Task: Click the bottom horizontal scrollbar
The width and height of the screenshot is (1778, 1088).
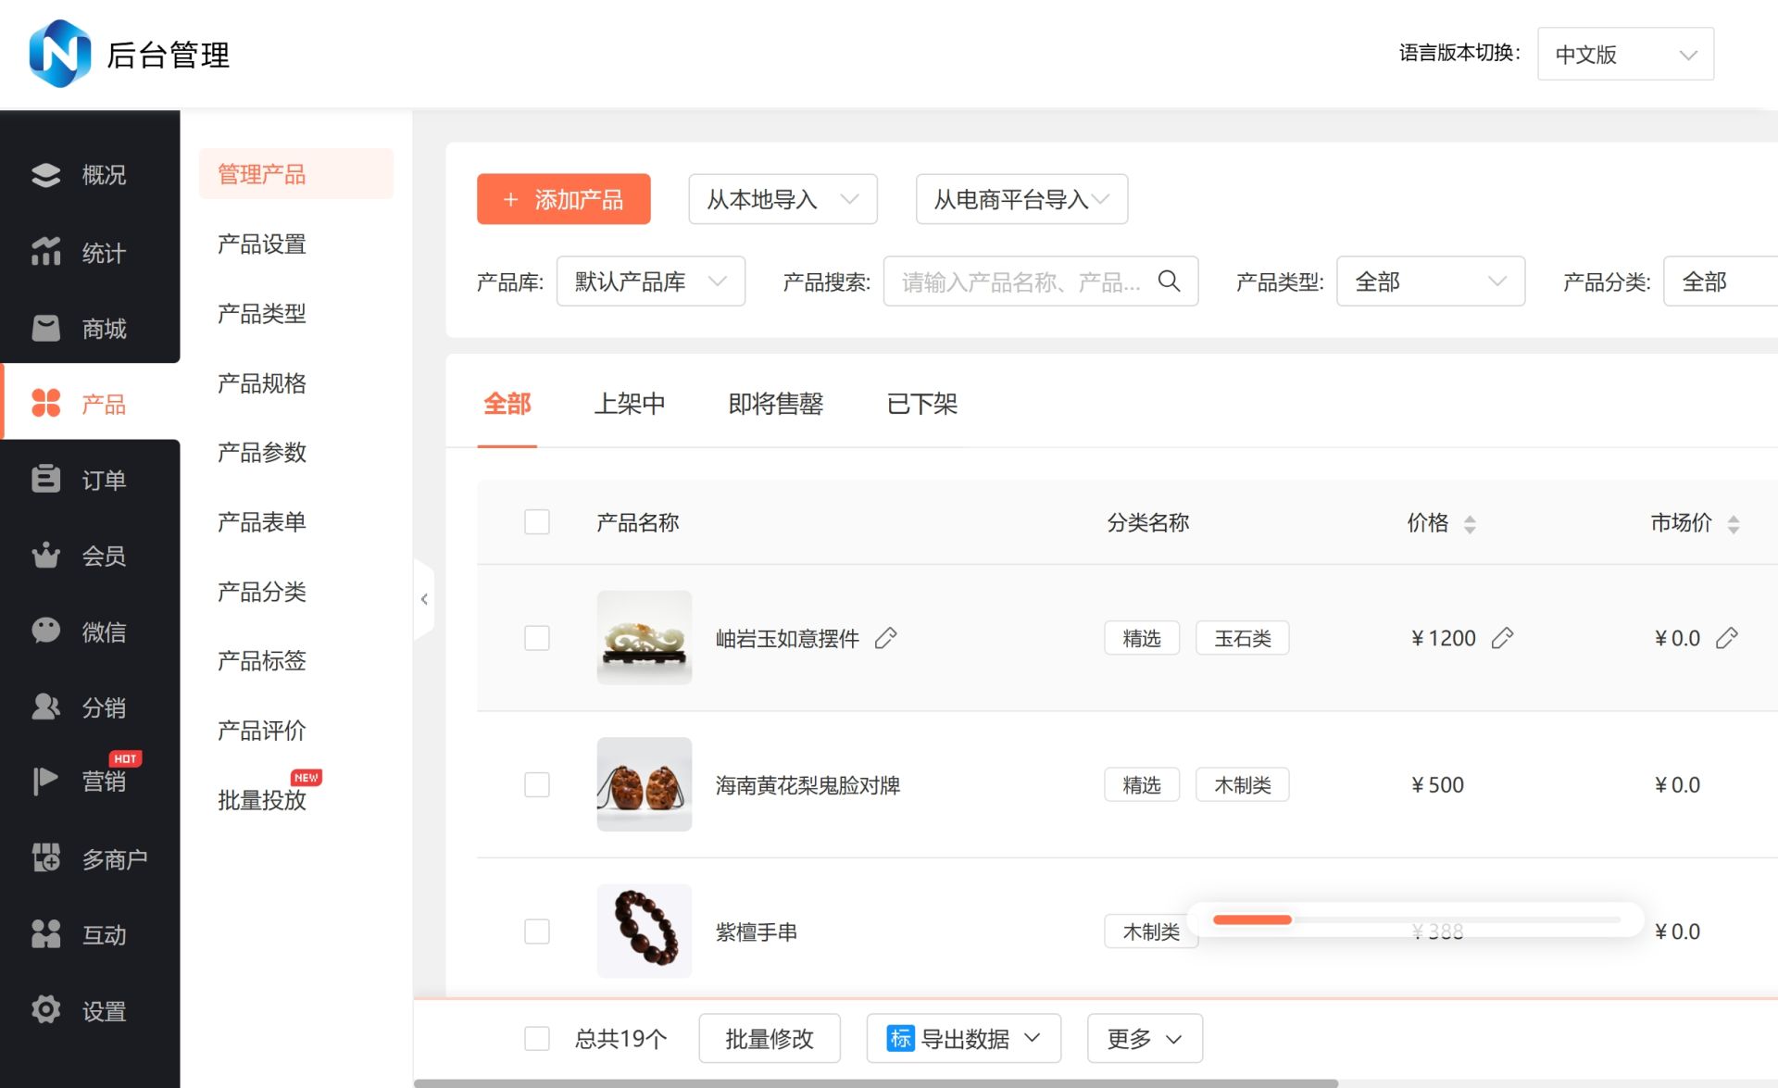Action: [875, 1082]
